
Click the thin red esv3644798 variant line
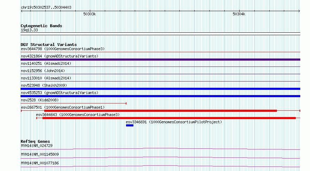[x=160, y=52]
